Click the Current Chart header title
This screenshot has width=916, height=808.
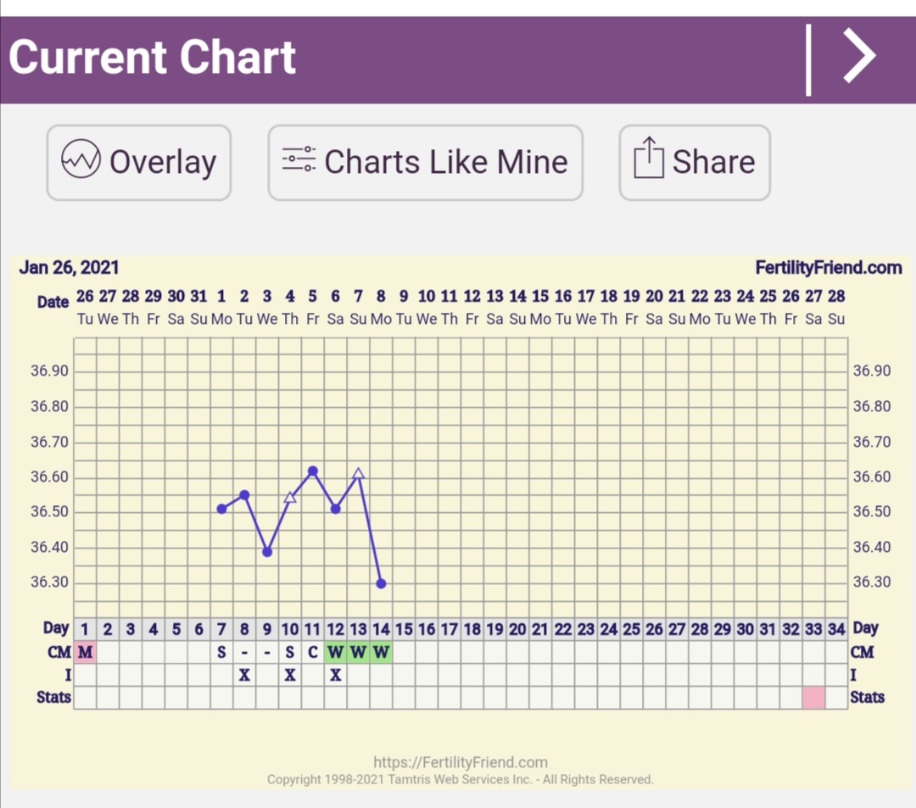coord(153,58)
